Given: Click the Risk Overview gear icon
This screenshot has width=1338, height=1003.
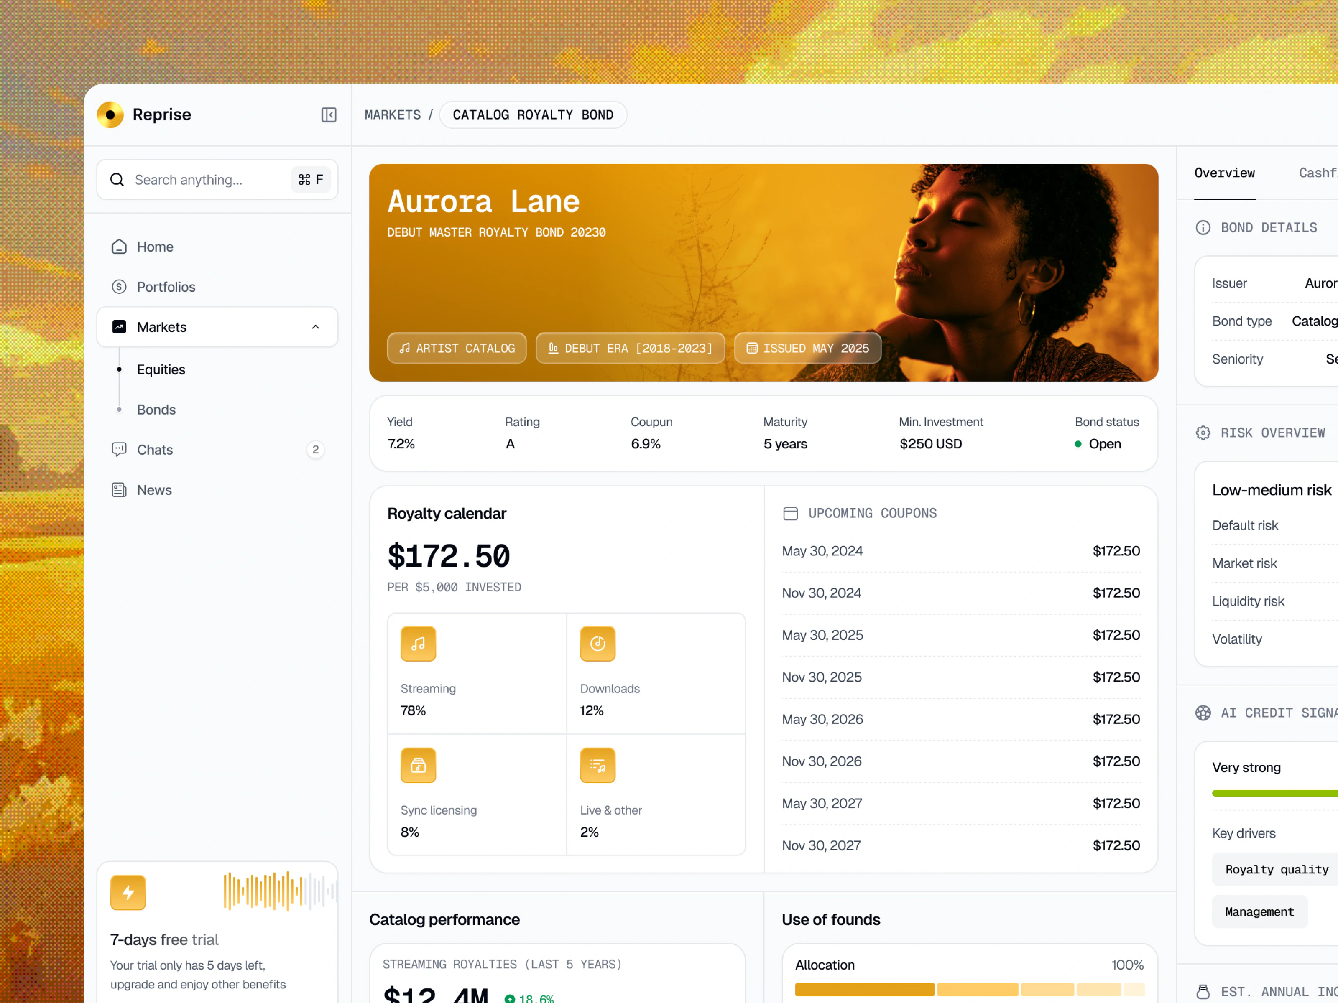Looking at the screenshot, I should 1203,433.
